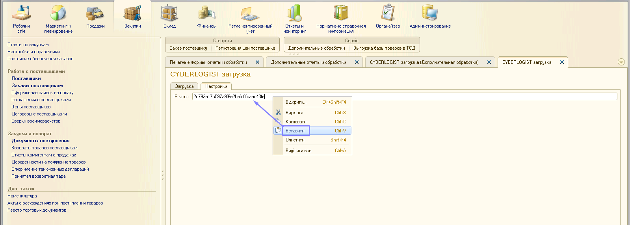This screenshot has height=225, width=630.
Task: Open Договоры с поставщиками link
Action: tap(39, 114)
